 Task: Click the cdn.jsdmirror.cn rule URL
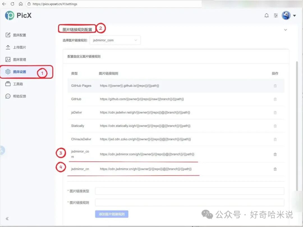click(146, 169)
